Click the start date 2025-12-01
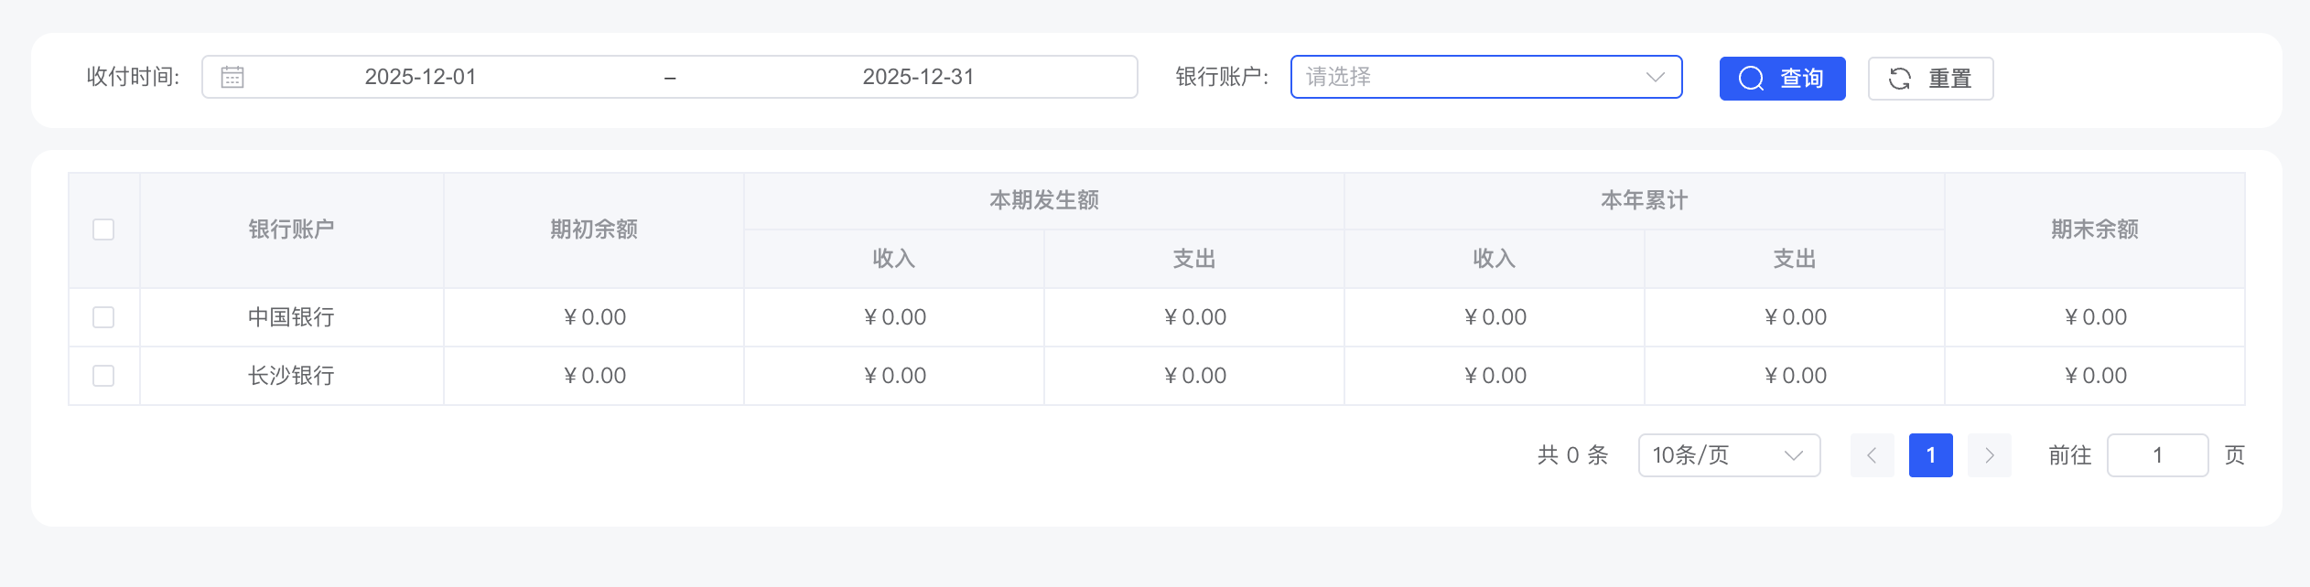Image resolution: width=2310 pixels, height=587 pixels. click(420, 77)
